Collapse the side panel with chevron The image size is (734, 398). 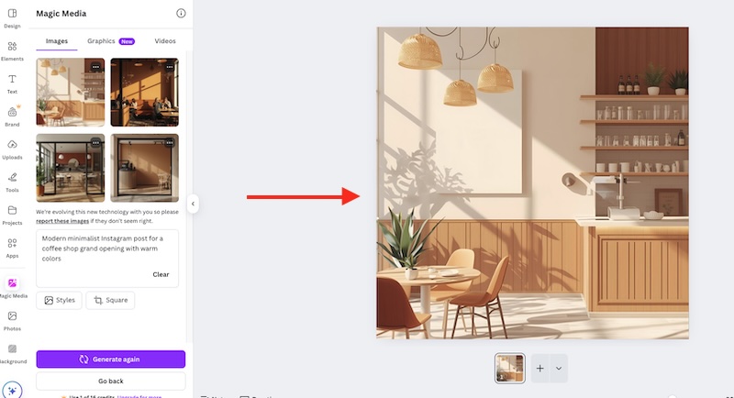[x=193, y=204]
